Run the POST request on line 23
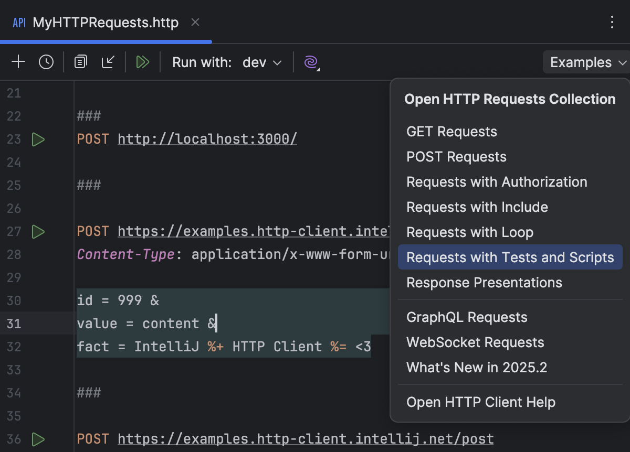The image size is (630, 452). 37,139
